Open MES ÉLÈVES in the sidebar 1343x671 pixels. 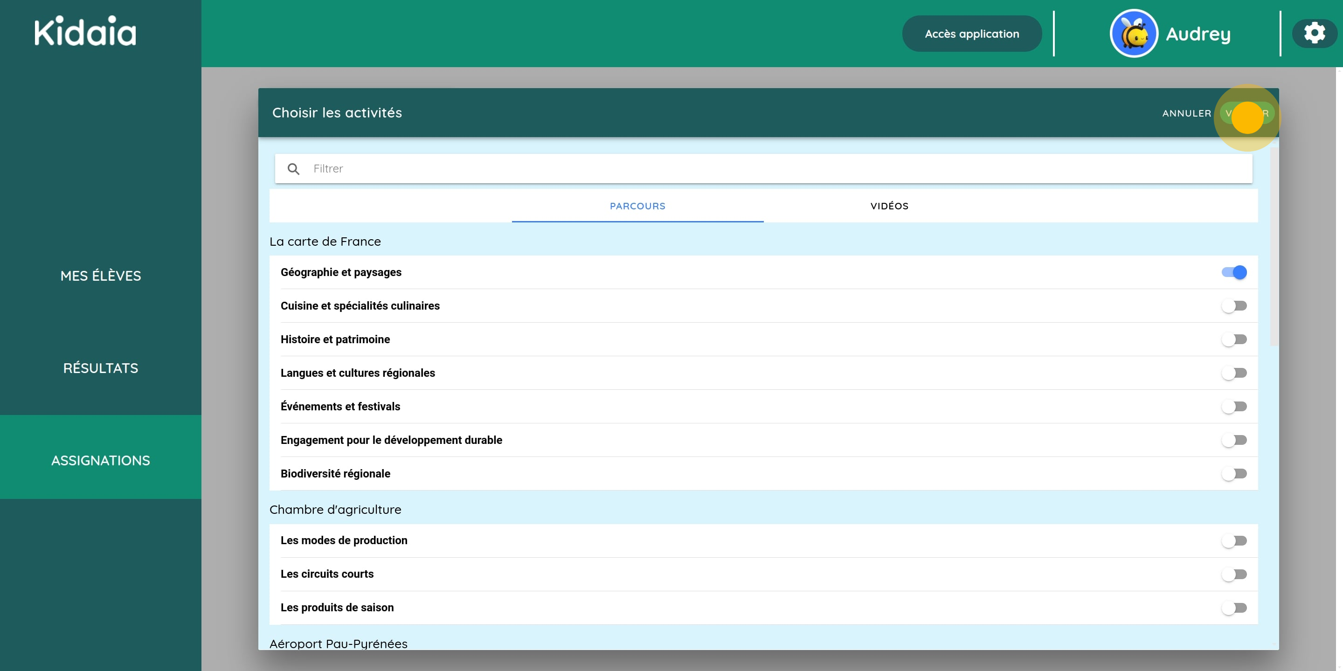101,276
